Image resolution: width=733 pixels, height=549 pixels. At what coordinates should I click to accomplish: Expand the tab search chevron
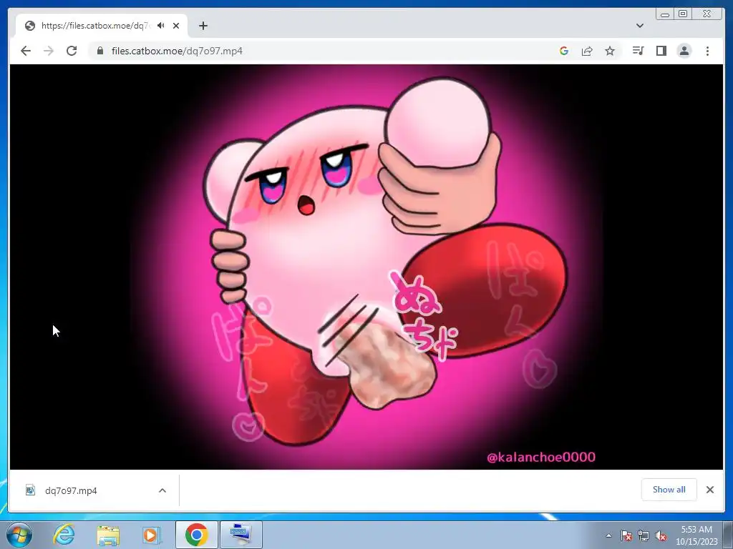(x=640, y=26)
